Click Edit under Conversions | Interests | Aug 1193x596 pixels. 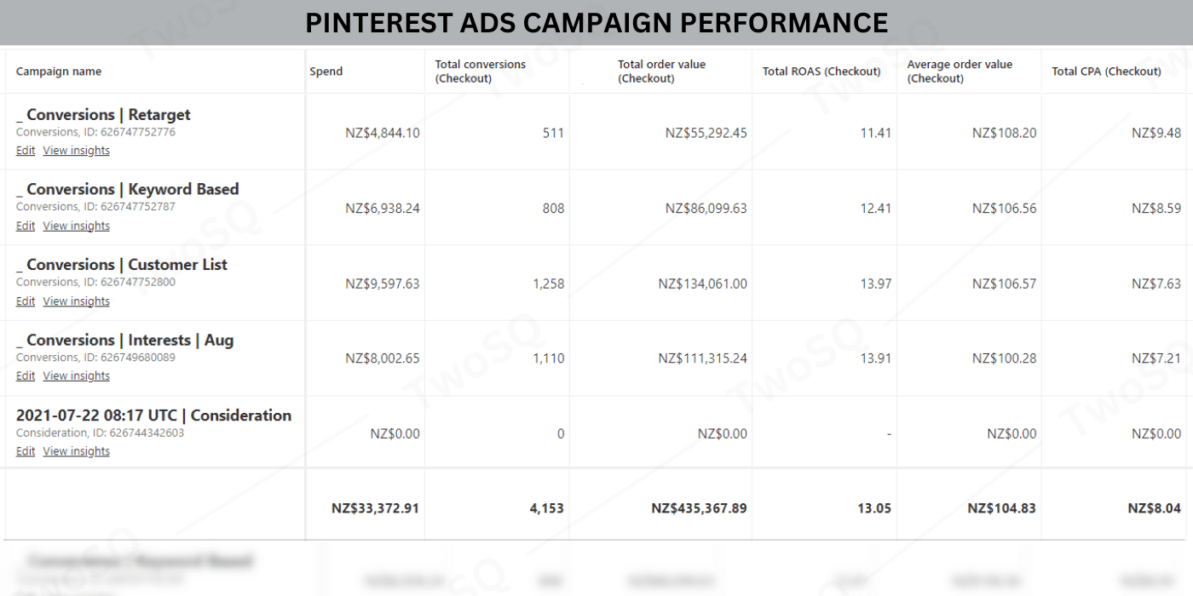click(x=26, y=376)
